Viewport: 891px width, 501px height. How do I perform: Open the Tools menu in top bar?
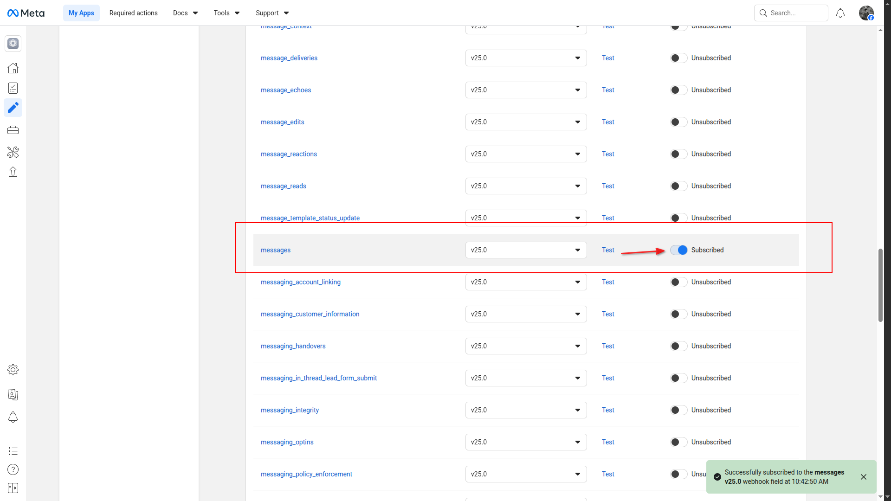(x=226, y=13)
